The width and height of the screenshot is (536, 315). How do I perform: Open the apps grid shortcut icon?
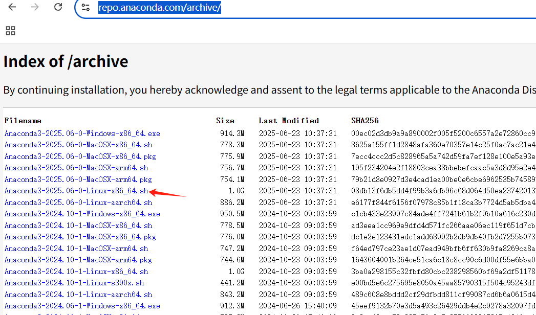point(11,31)
